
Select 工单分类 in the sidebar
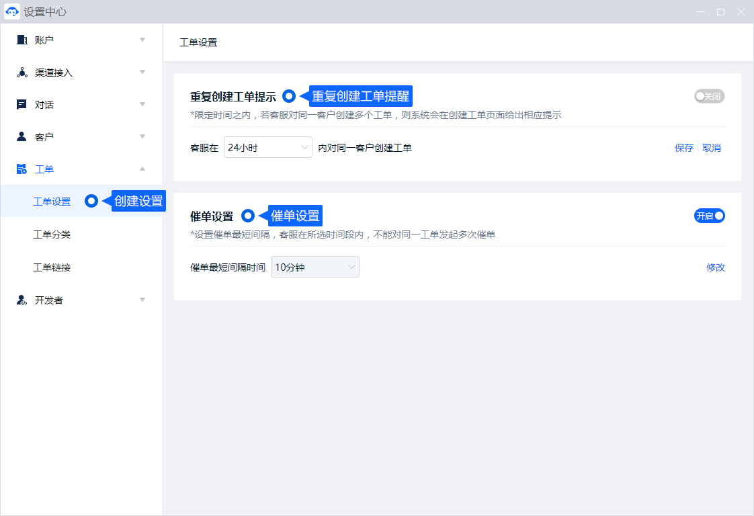[x=52, y=234]
